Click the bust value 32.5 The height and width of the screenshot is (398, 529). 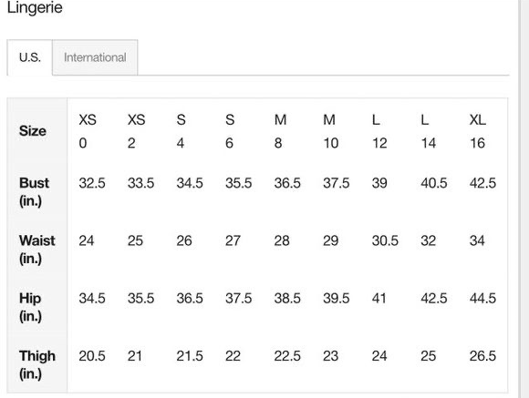pos(92,183)
